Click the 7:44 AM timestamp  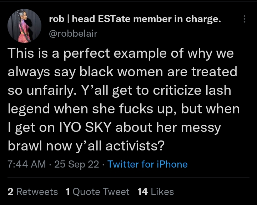[27, 164]
